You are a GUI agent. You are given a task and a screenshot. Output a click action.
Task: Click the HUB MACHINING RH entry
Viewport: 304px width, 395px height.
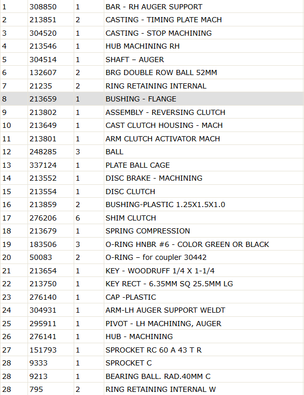tap(143, 46)
